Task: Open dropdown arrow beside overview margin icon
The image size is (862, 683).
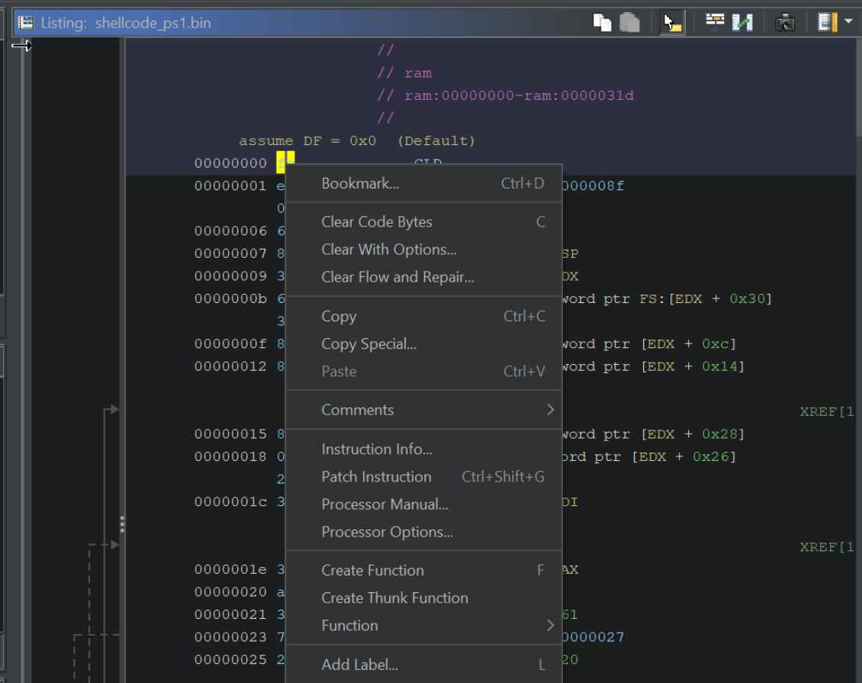Action: (848, 23)
